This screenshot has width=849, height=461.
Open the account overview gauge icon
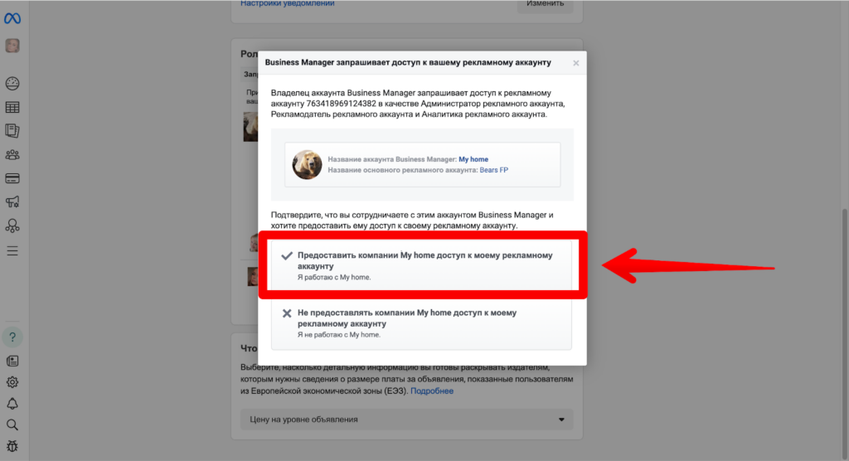click(x=12, y=84)
